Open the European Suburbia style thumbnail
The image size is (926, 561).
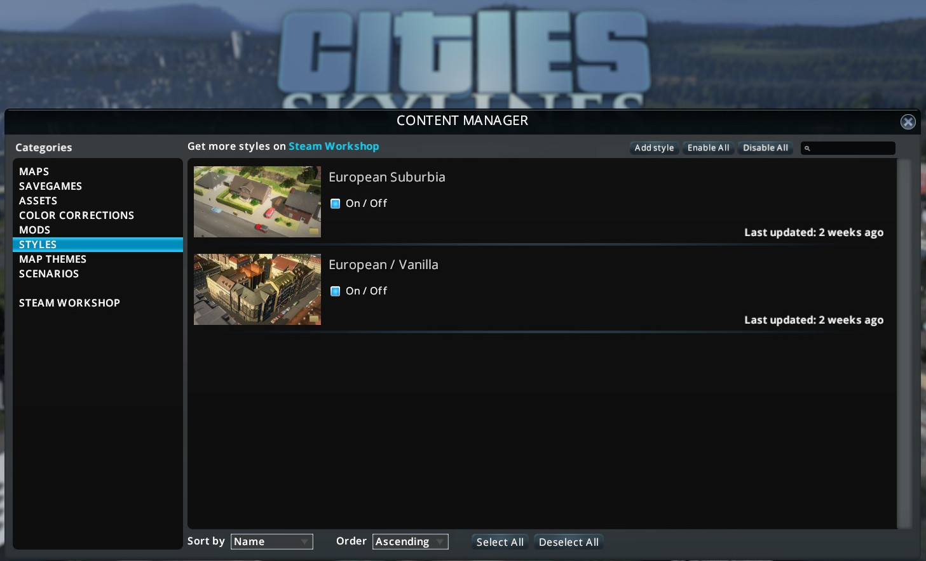[257, 202]
